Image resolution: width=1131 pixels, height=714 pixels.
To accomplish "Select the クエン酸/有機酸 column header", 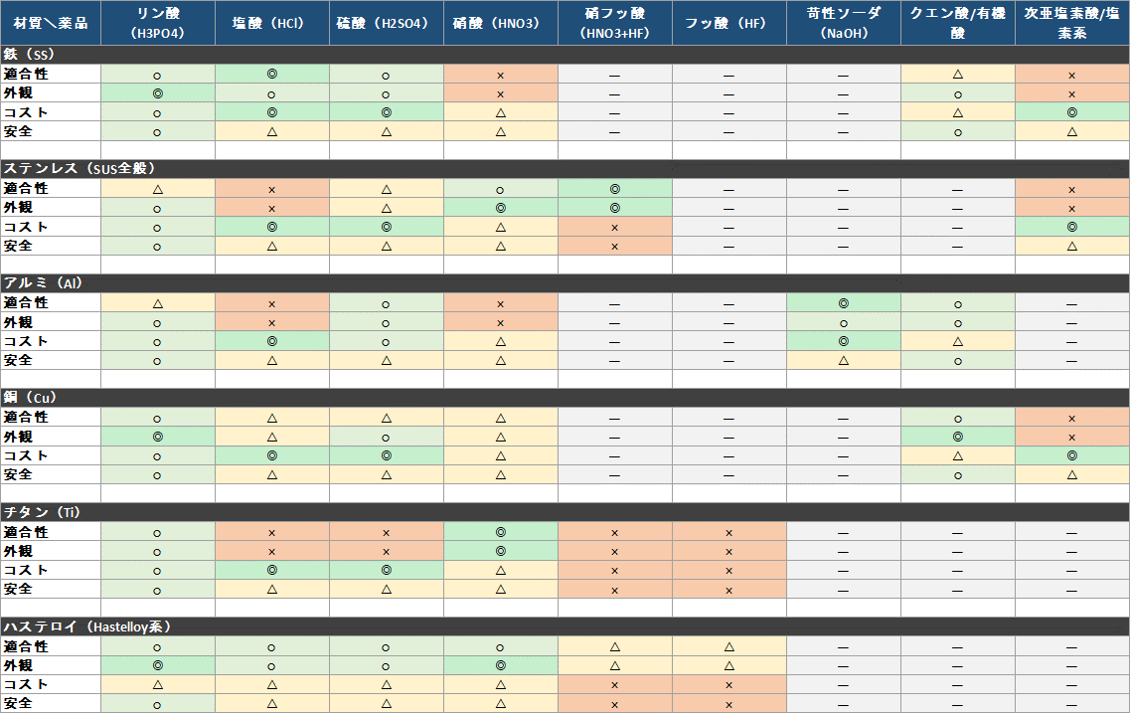I will [957, 23].
